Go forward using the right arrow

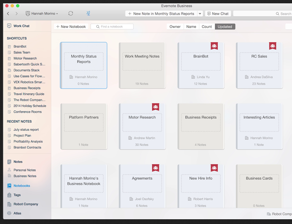tap(17, 14)
